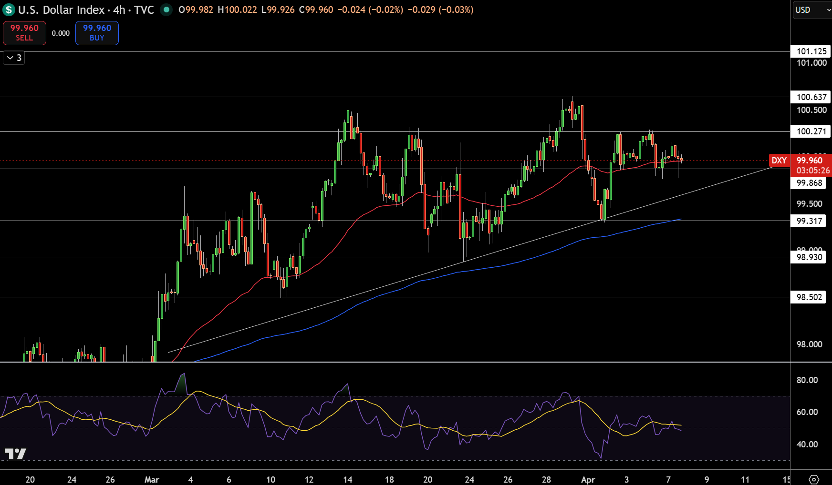Click the high value H100.022
The image size is (832, 485).
pyautogui.click(x=237, y=10)
